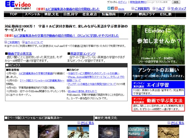190x138 pixels.
Task: Select ESL,他 in navigation bar
Action: click(166, 14)
